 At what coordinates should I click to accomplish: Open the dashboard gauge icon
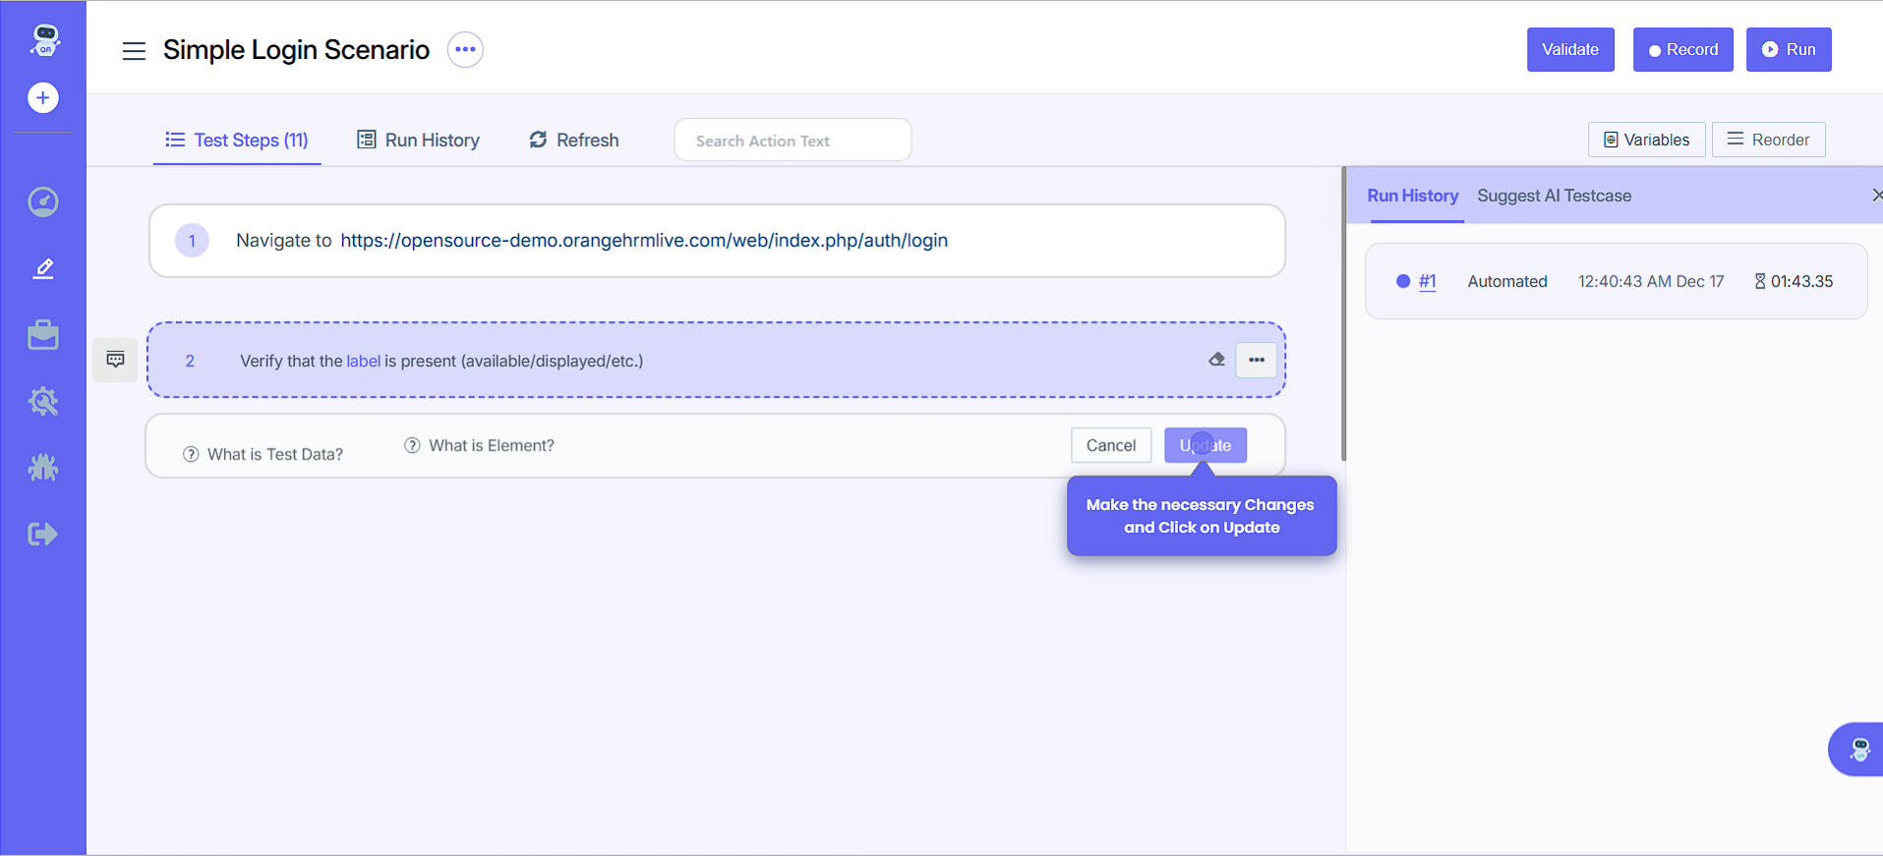pyautogui.click(x=43, y=202)
